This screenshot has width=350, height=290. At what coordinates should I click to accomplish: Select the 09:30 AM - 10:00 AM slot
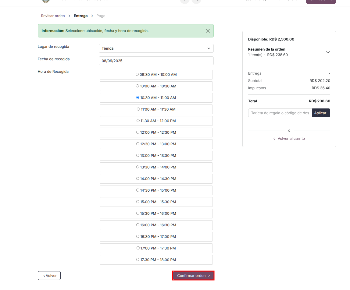pos(137,74)
